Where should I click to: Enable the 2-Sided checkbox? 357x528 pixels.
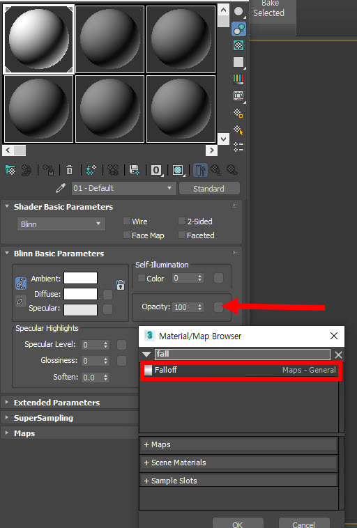(x=182, y=221)
